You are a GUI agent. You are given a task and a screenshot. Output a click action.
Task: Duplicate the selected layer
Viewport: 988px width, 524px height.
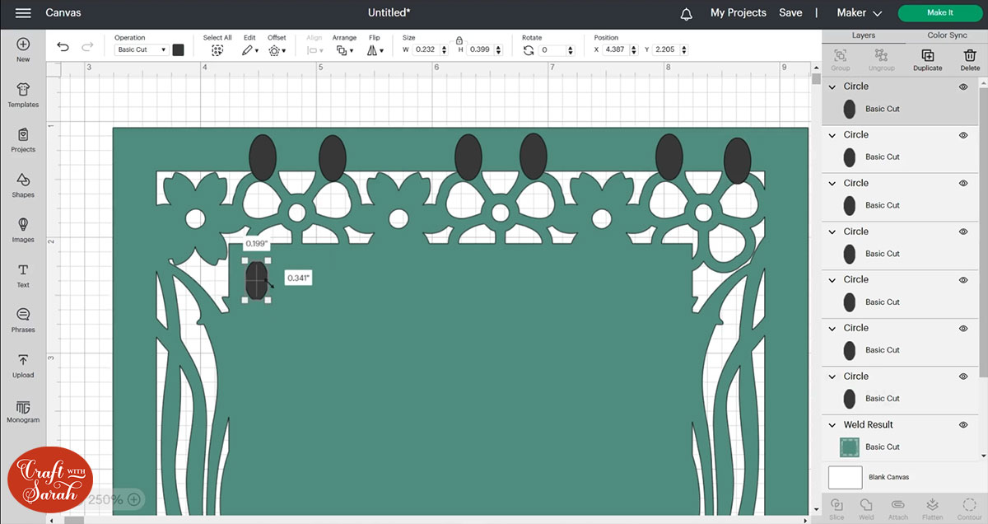pyautogui.click(x=927, y=59)
